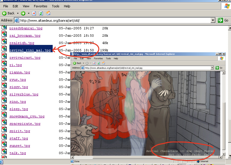The image size is (231, 165).
Task: Click file icon beside spacepirate.jpg
Action: [x=4, y=122]
